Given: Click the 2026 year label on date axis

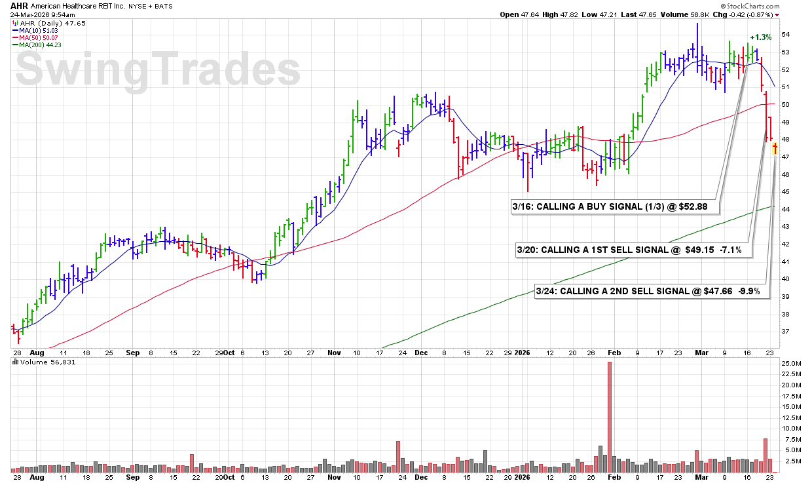Looking at the screenshot, I should click(x=521, y=351).
